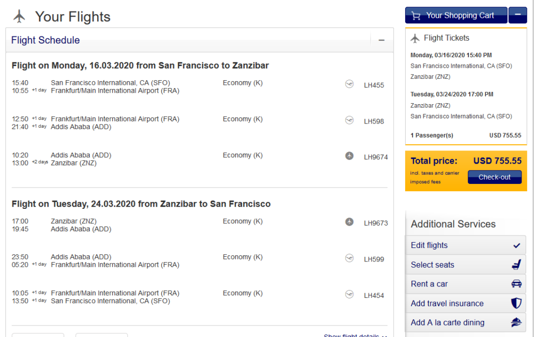The width and height of the screenshot is (534, 337).
Task: Click the Your Shopping Cart header button
Action: pos(456,15)
